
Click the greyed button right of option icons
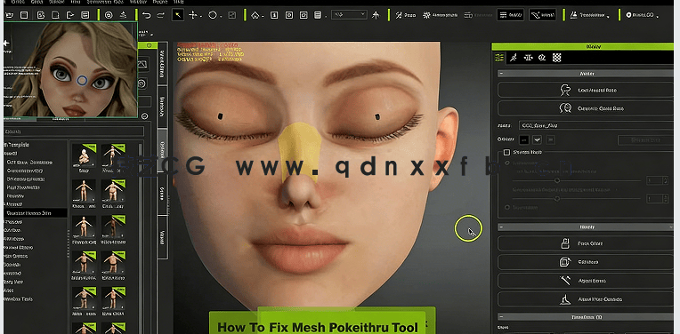point(645,139)
